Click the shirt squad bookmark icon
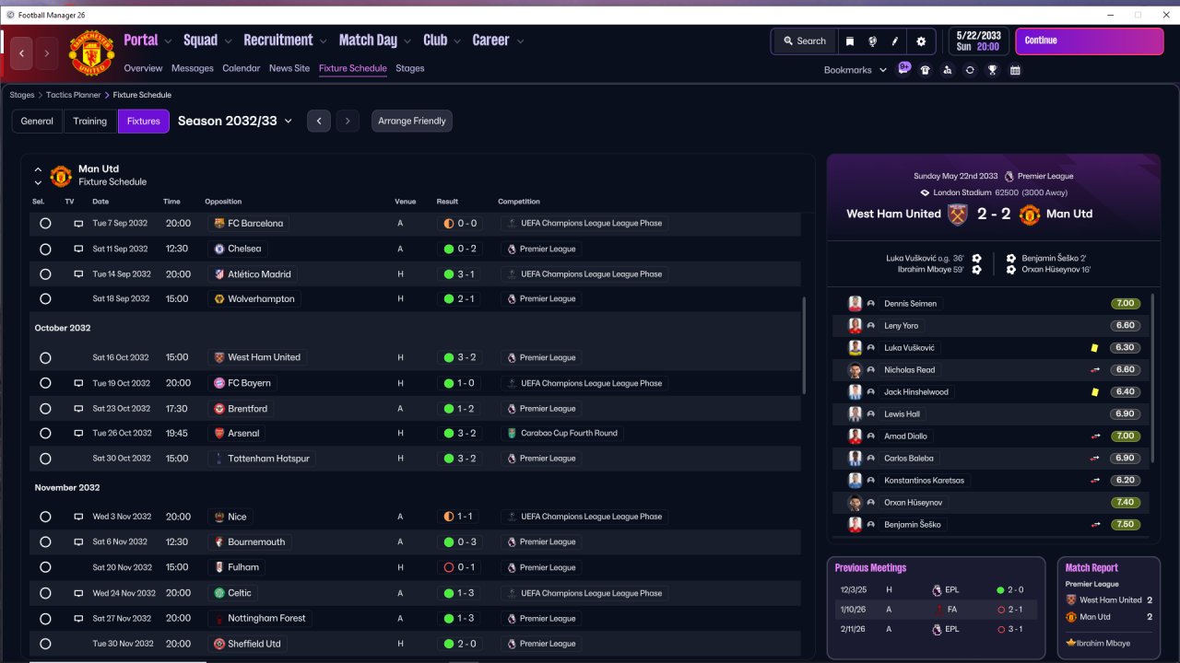Screen dimensions: 1180x663 coord(926,70)
